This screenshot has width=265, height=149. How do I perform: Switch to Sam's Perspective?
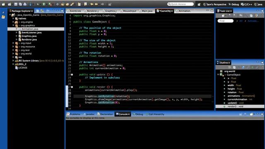click(214, 5)
